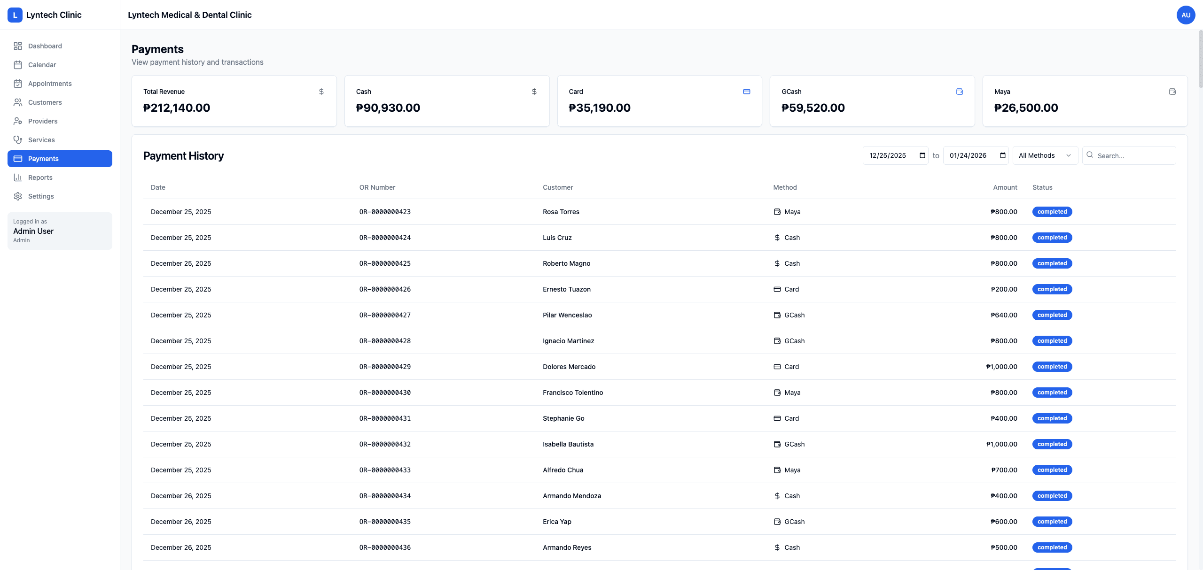Open Settings in the sidebar
This screenshot has width=1203, height=570.
point(60,196)
